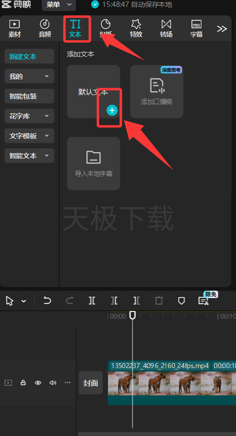The height and width of the screenshot is (436, 236).
Task: Undo the last action
Action: pos(47,300)
